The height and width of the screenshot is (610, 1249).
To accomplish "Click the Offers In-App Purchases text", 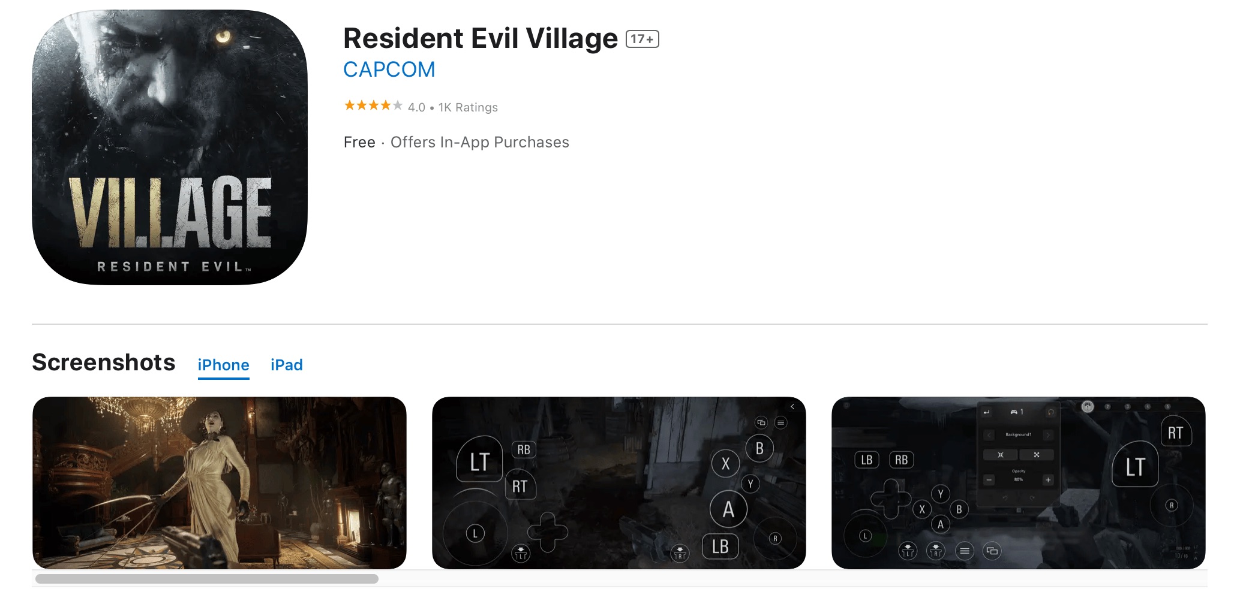I will coord(479,142).
